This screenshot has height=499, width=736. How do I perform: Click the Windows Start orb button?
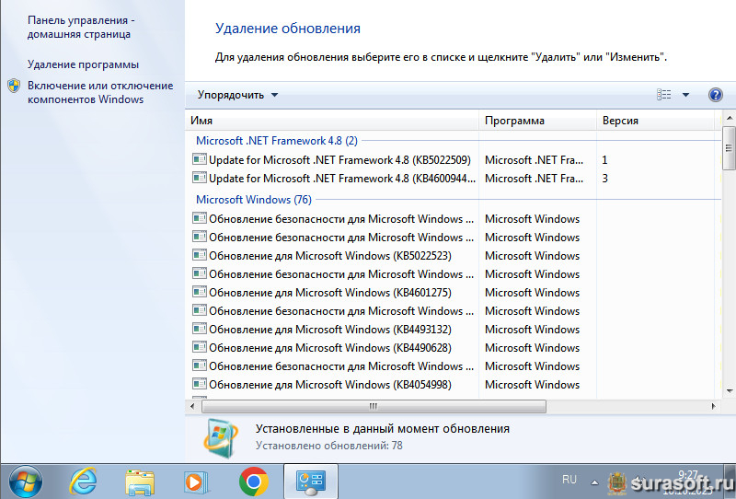coord(25,481)
